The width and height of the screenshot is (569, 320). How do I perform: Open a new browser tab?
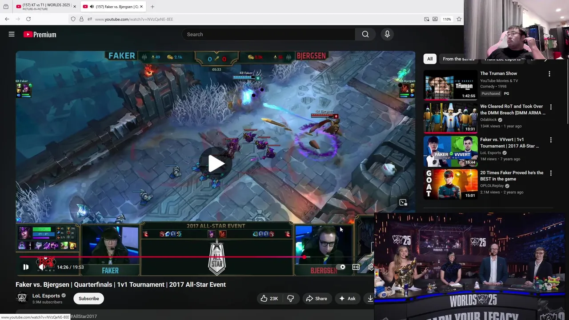pos(152,7)
